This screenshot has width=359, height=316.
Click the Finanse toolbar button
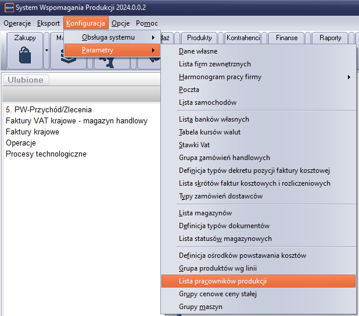(286, 38)
